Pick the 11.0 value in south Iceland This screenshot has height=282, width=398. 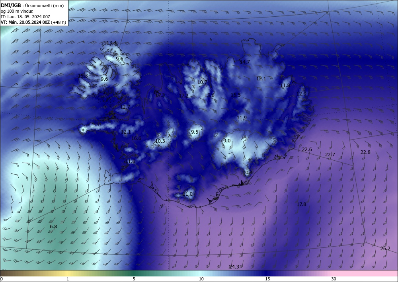pyautogui.click(x=187, y=194)
